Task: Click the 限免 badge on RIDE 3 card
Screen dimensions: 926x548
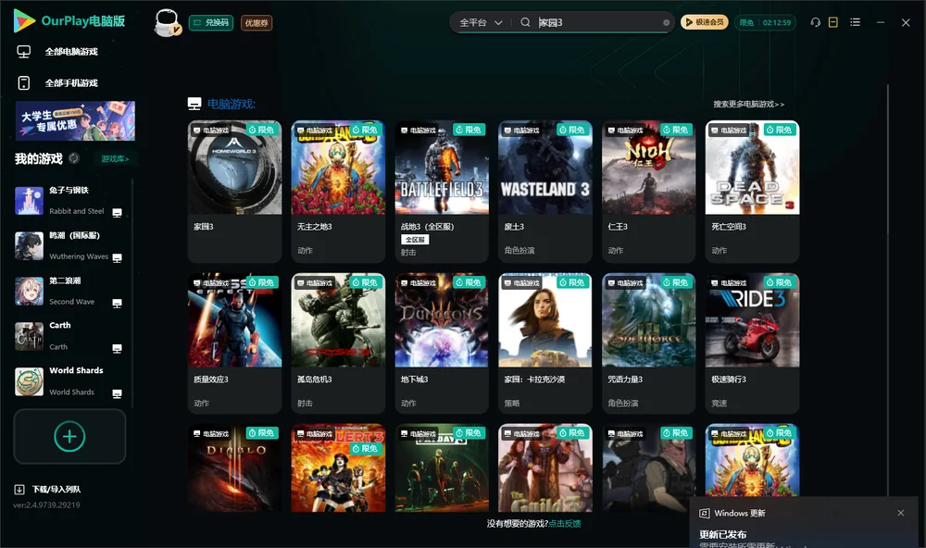Action: [780, 282]
